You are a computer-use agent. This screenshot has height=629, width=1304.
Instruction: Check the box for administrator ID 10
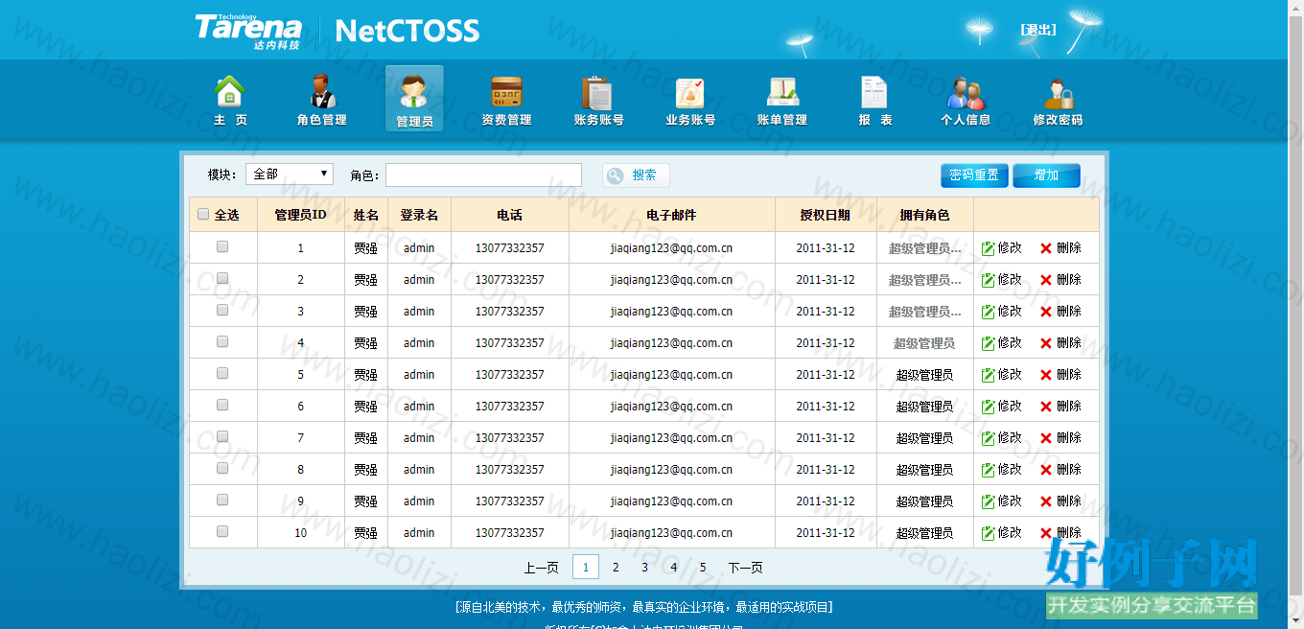tap(222, 531)
